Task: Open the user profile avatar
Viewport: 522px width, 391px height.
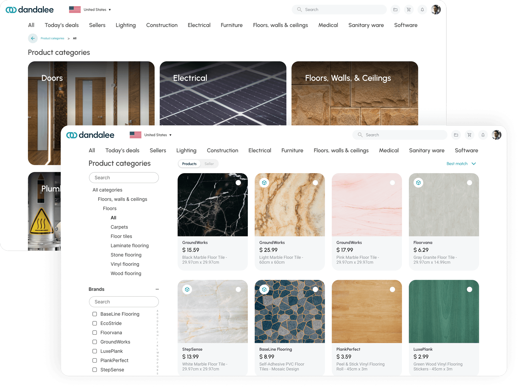Action: 497,135
